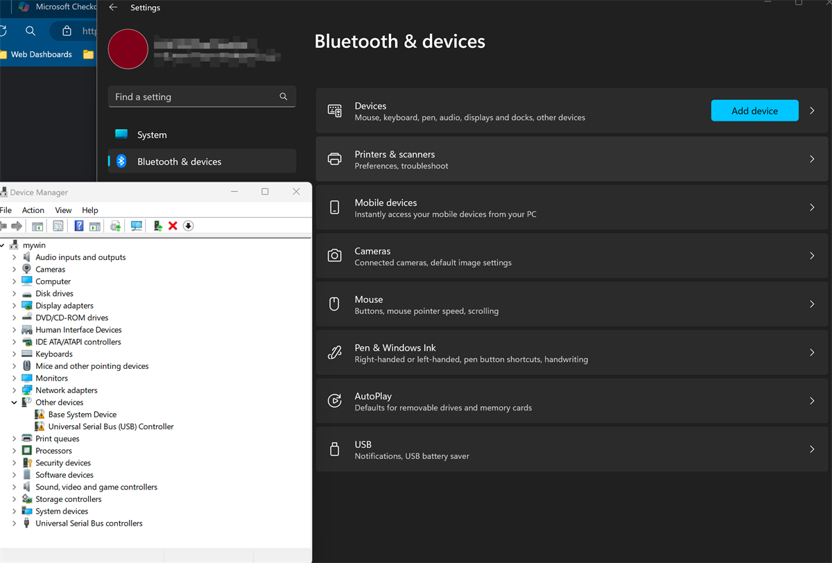832x563 pixels.
Task: Click the Properties sheet toolbar icon
Action: point(58,226)
